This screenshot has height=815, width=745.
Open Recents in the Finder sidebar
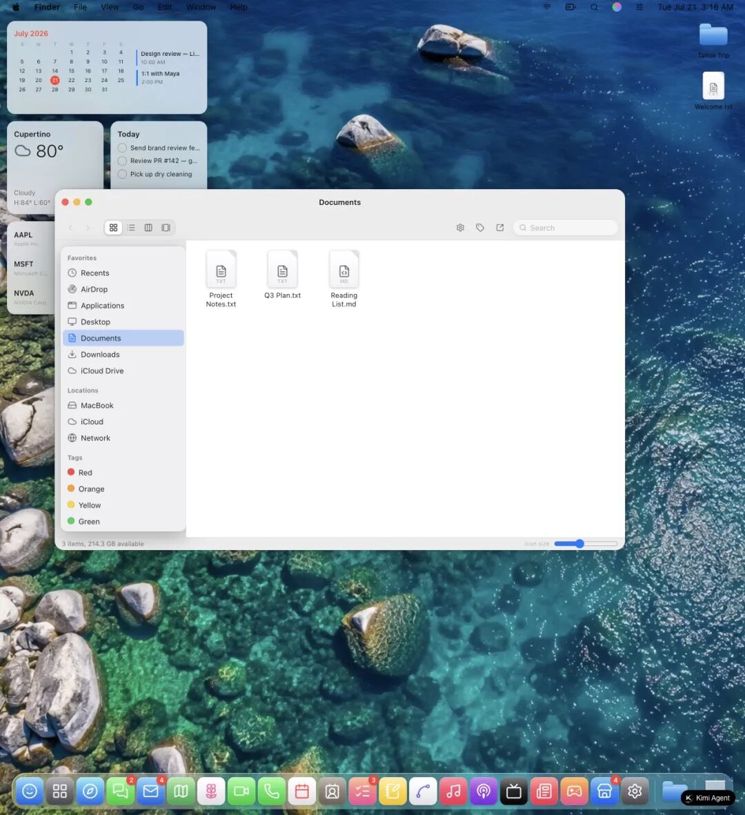pyautogui.click(x=123, y=273)
